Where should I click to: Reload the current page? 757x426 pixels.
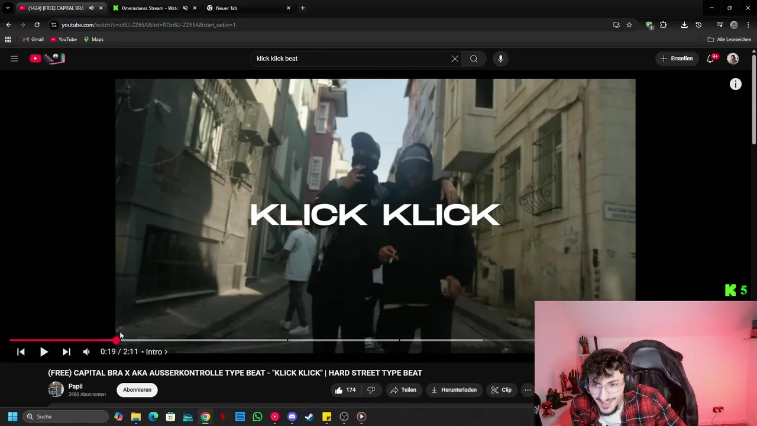pos(37,25)
